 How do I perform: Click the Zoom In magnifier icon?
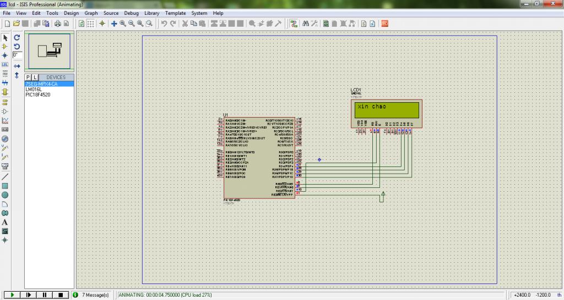[x=123, y=24]
